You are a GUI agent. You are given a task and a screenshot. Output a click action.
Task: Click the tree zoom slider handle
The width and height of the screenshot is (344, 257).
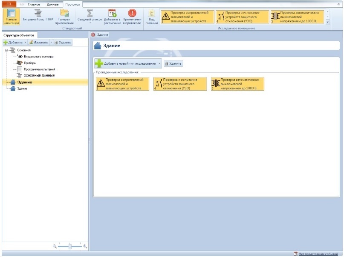coord(69,246)
